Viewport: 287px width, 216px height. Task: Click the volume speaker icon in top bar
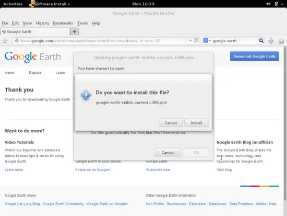tap(268, 4)
